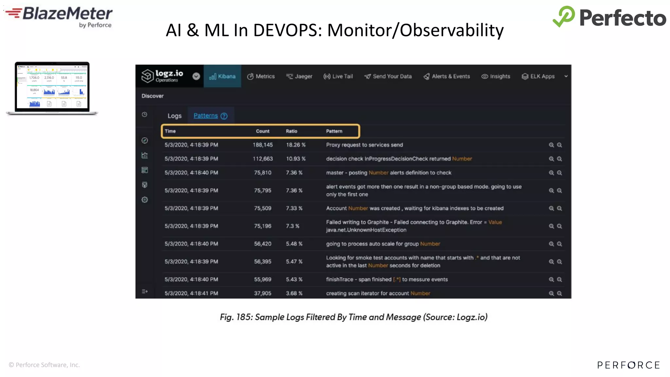This screenshot has width=670, height=377.
Task: Click the laptop dashboard thumbnail
Action: pyautogui.click(x=52, y=88)
